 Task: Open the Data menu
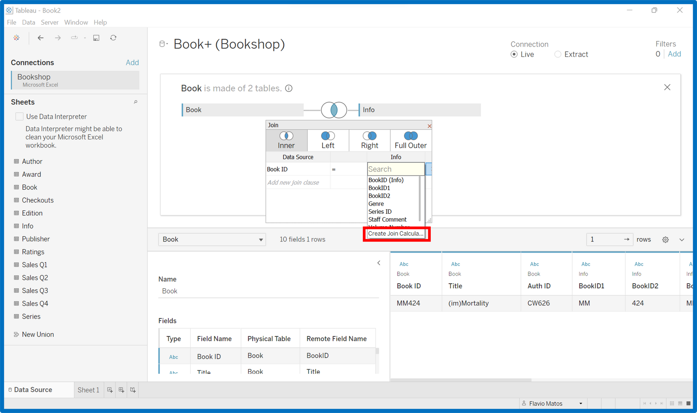(28, 22)
